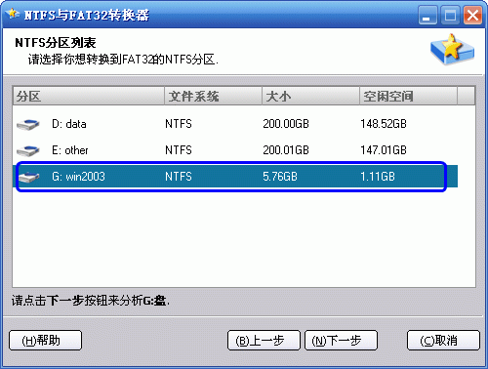Click NTFS in the E: other row

pyautogui.click(x=179, y=150)
